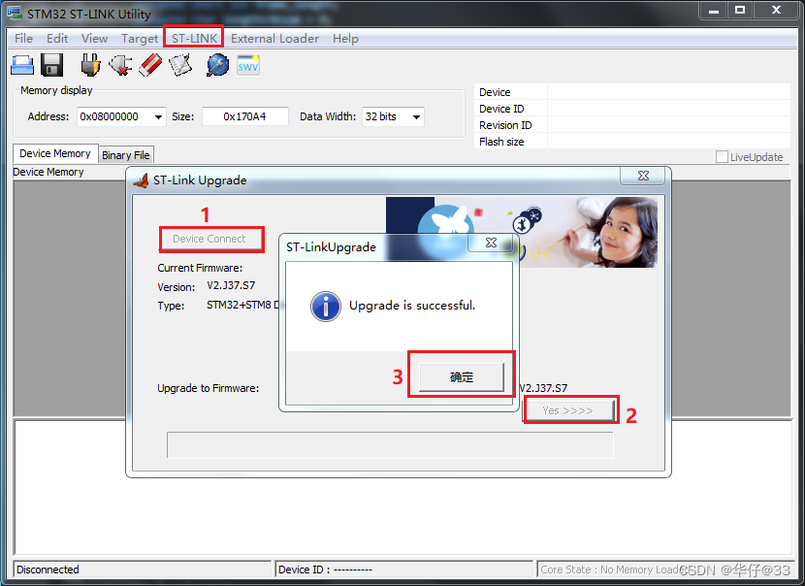Click the Core State status entry
This screenshot has height=586, width=805.
click(x=664, y=570)
